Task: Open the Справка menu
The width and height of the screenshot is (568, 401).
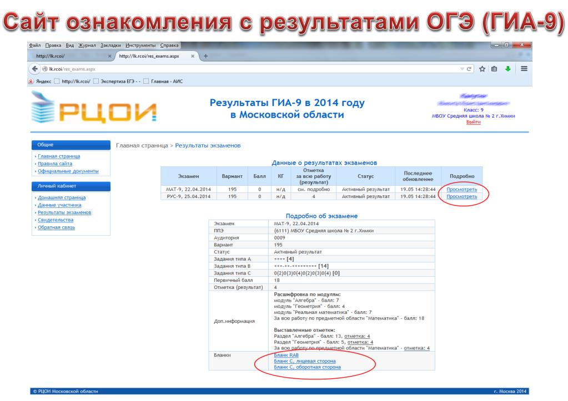Action: click(169, 45)
